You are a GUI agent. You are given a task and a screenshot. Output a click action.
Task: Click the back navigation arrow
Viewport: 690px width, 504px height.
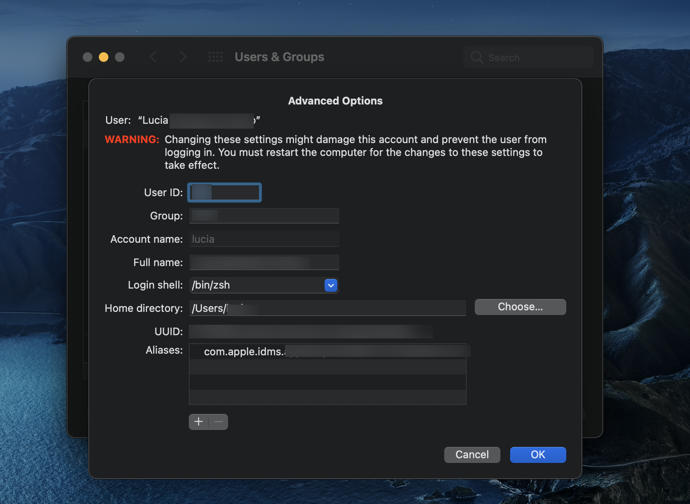pyautogui.click(x=153, y=57)
